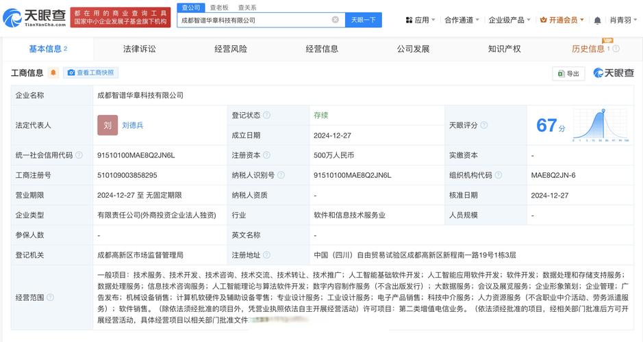Switch to the 历史信息 tab
This screenshot has height=342, width=643.
[588, 49]
